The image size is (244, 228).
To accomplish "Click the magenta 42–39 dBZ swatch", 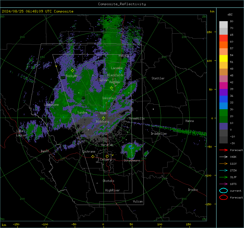I will click(x=223, y=86).
